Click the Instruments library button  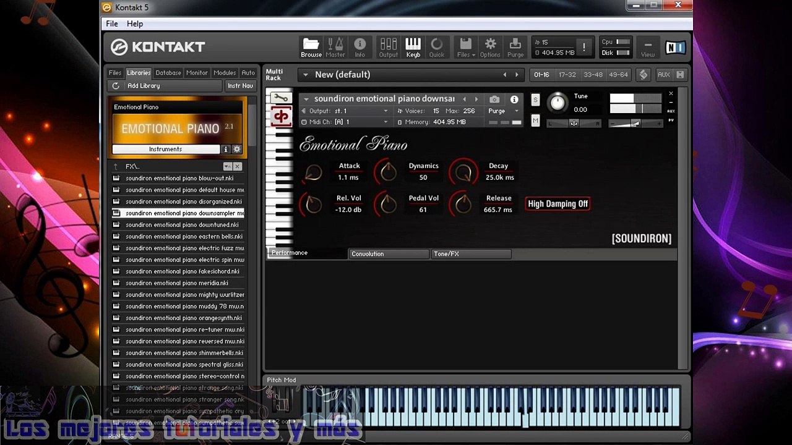point(166,149)
